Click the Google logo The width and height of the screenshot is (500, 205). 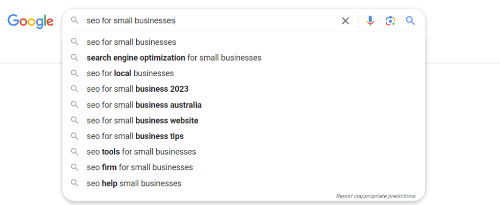pos(30,20)
